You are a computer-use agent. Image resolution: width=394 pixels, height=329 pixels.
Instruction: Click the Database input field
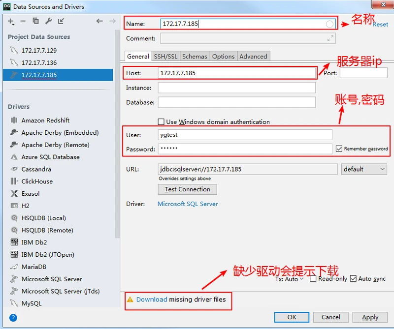(x=237, y=102)
